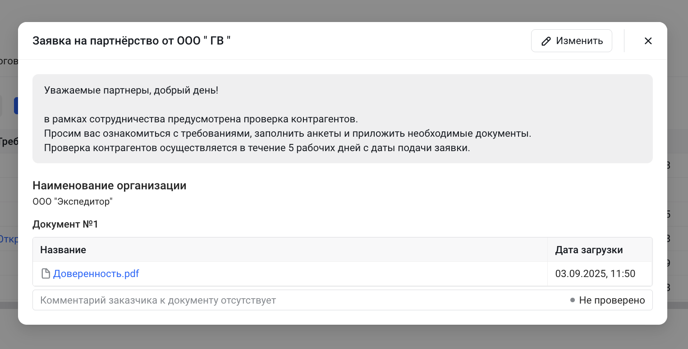
Task: Click the line about the 5 working days check
Action: (x=257, y=148)
